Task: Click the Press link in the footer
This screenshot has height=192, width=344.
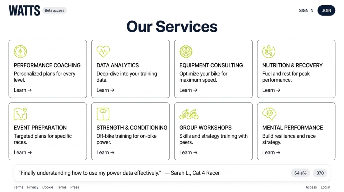Action: [x=74, y=187]
